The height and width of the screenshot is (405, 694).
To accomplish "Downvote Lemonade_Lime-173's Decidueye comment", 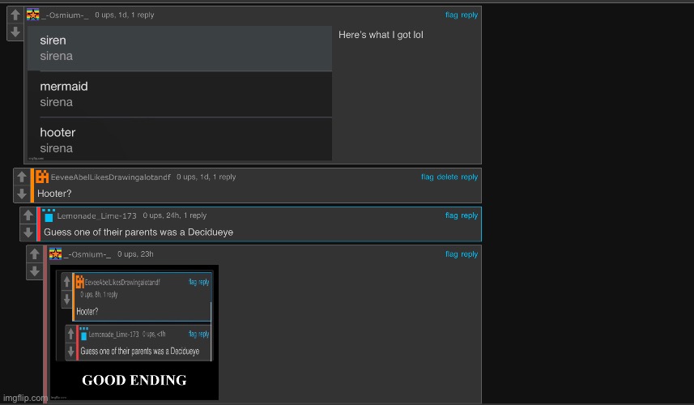I will (x=28, y=232).
